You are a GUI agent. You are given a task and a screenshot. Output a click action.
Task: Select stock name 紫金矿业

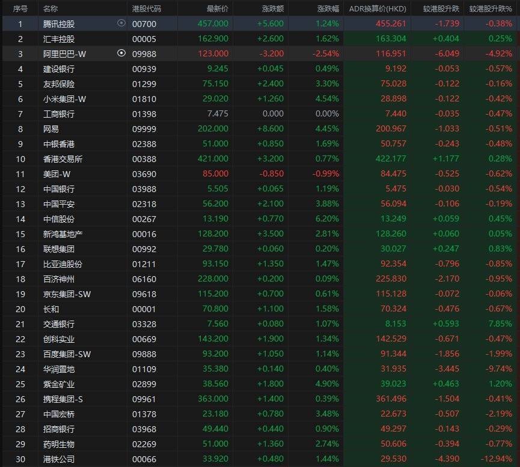coord(59,384)
